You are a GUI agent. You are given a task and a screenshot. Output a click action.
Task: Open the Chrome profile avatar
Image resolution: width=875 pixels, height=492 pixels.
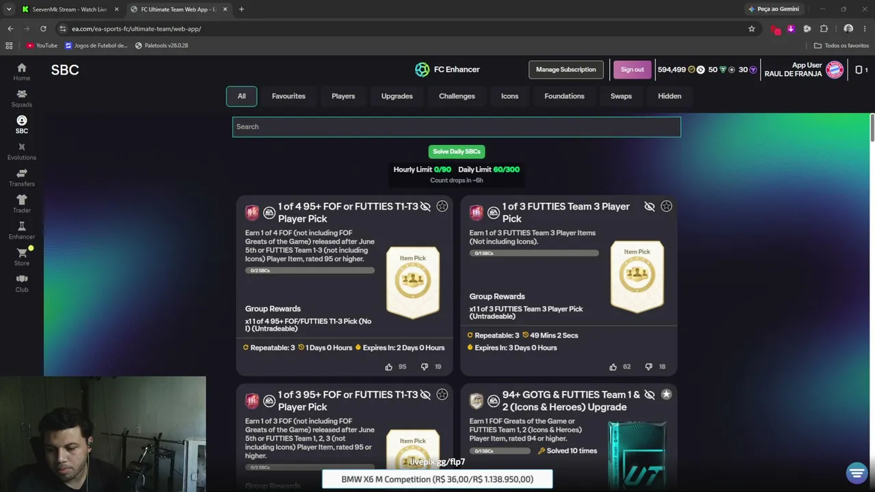click(848, 29)
